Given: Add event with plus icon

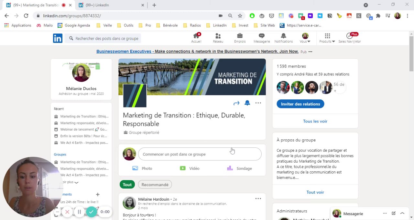Looking at the screenshot, I should [x=98, y=195].
